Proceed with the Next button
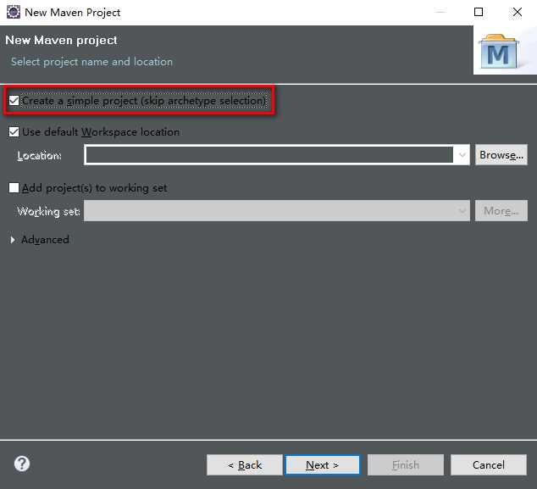537x489 pixels. pyautogui.click(x=323, y=465)
